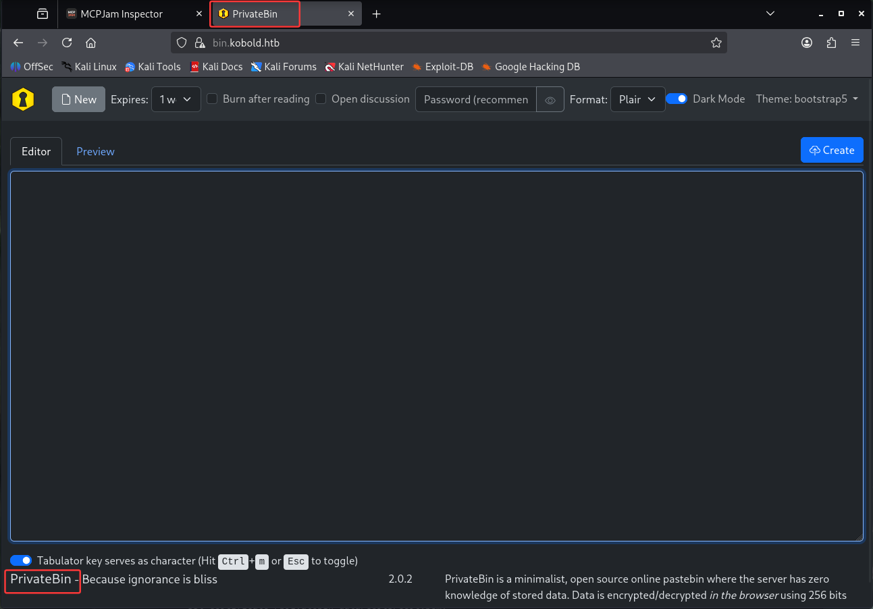Switch to MCPJam Inspector browser tab
The image size is (873, 609).
(122, 14)
